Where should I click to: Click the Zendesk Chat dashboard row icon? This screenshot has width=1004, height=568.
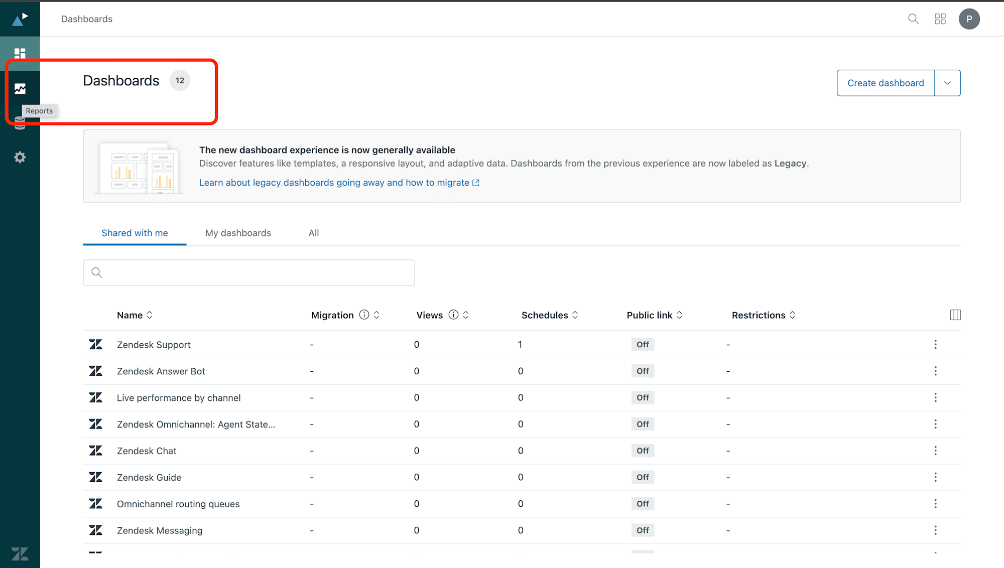tap(96, 451)
